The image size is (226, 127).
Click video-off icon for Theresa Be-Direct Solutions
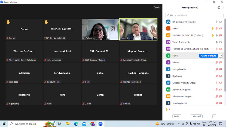221,49
